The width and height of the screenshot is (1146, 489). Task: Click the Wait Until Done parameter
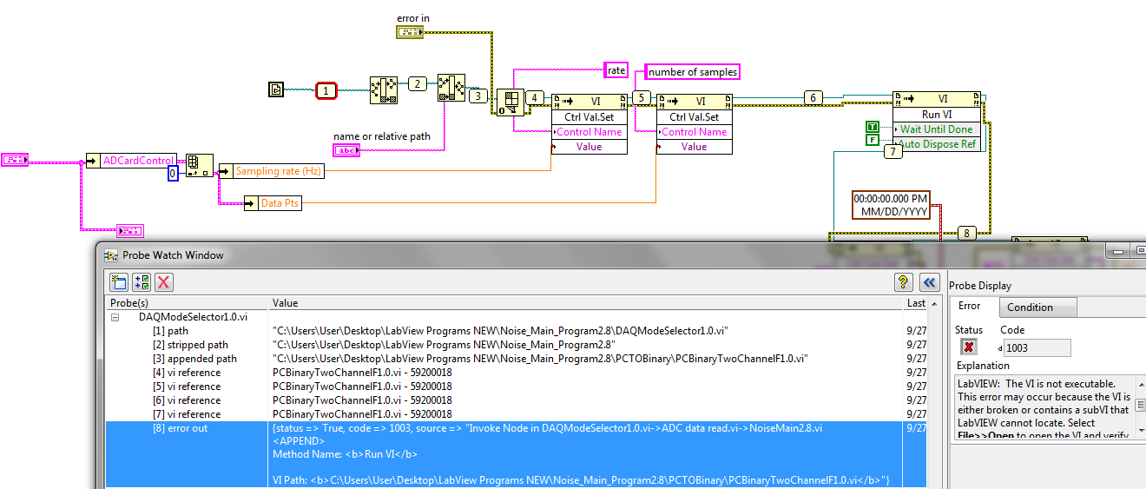click(937, 129)
